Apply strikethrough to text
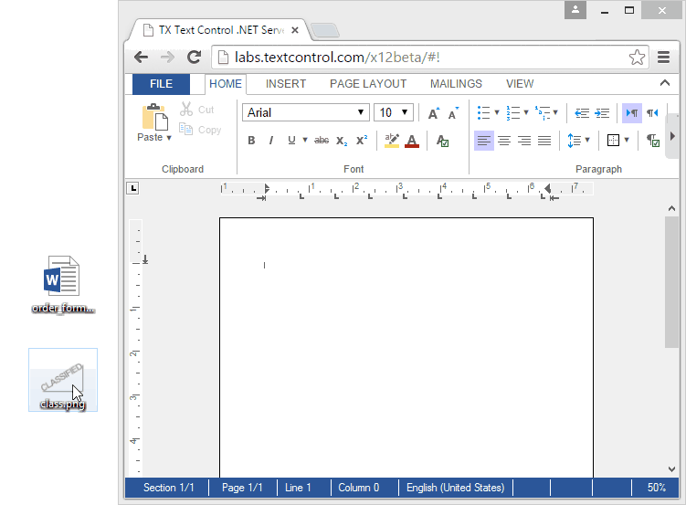686x505 pixels. pos(321,141)
